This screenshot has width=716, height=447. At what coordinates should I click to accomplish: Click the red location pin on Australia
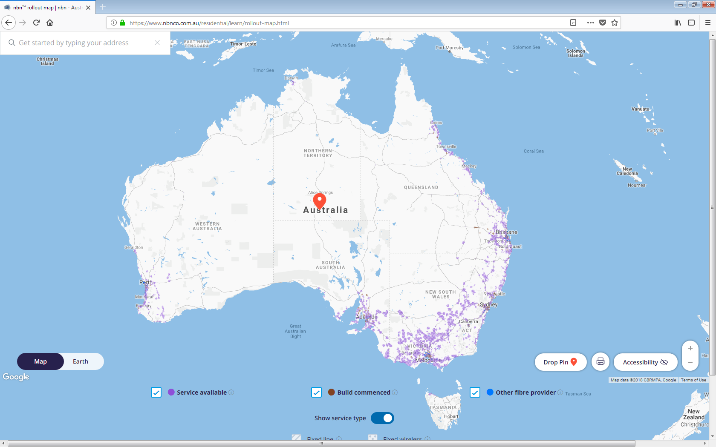point(319,200)
